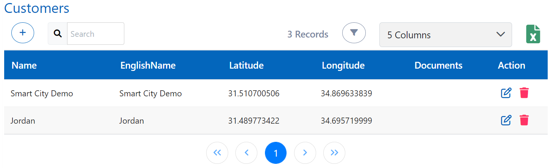Expand the 5 Columns dropdown
This screenshot has height=168, width=553.
[x=445, y=35]
